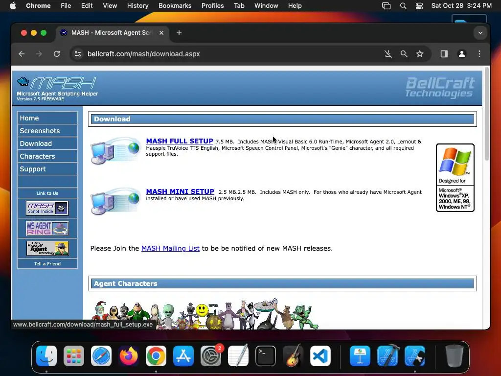Click the computer icon beside MASH FULL SETUP

(x=115, y=151)
